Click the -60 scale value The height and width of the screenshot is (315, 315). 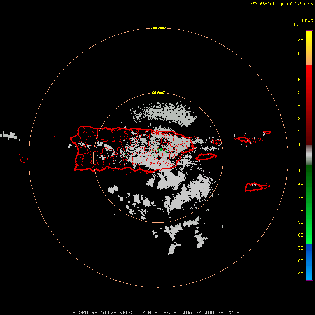(299, 235)
